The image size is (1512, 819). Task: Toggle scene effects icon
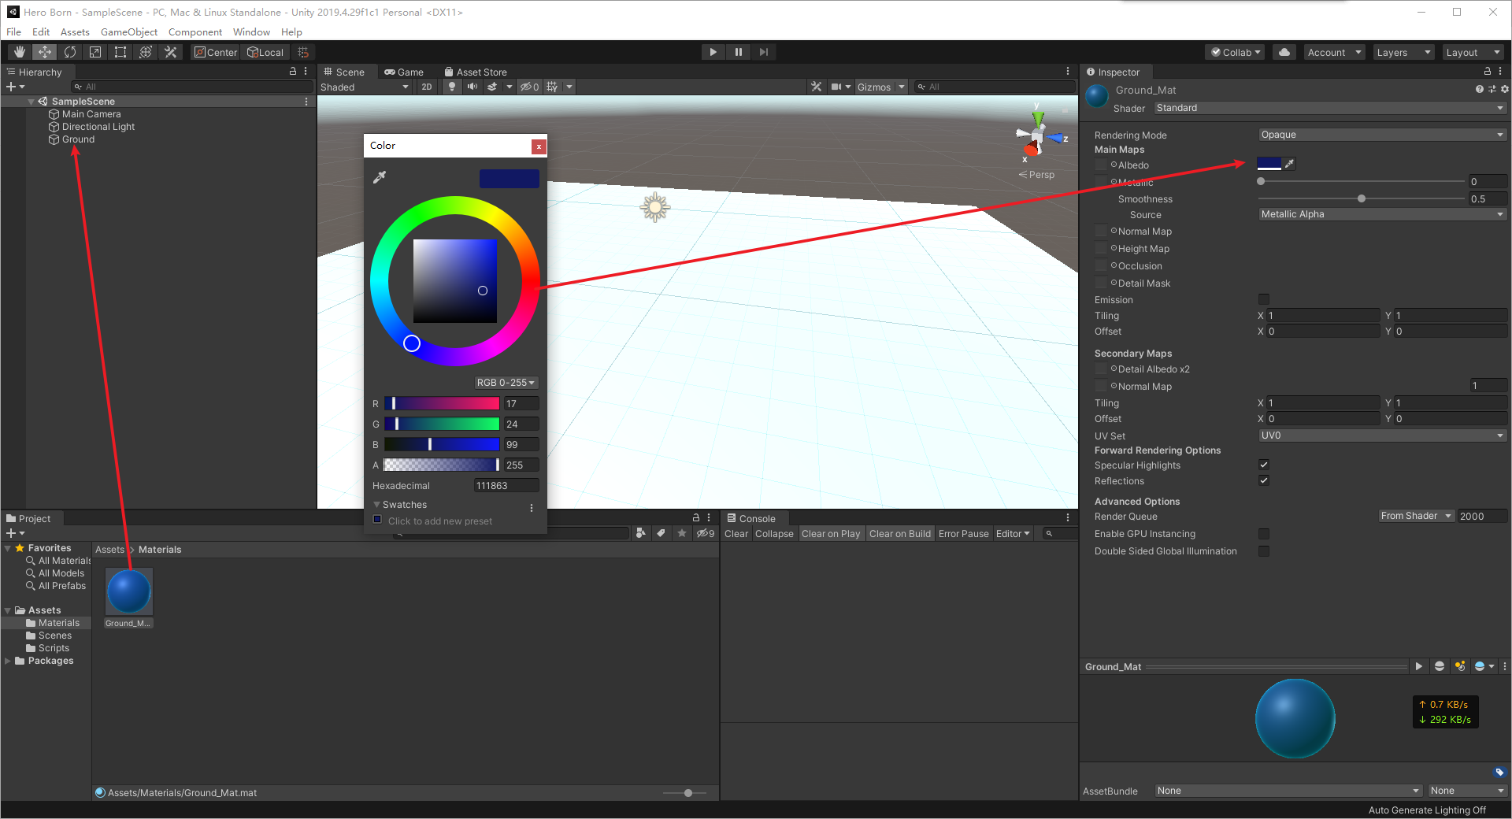pyautogui.click(x=492, y=87)
